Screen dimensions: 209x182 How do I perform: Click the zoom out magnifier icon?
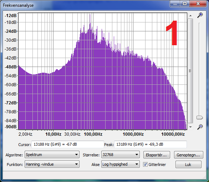point(200,127)
